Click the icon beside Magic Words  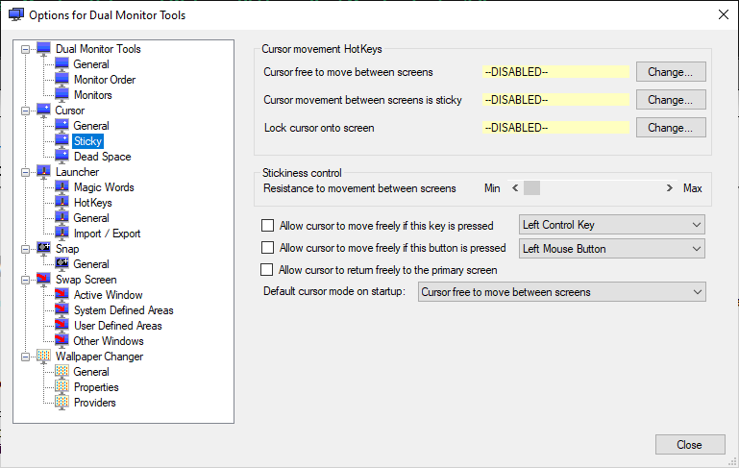62,187
